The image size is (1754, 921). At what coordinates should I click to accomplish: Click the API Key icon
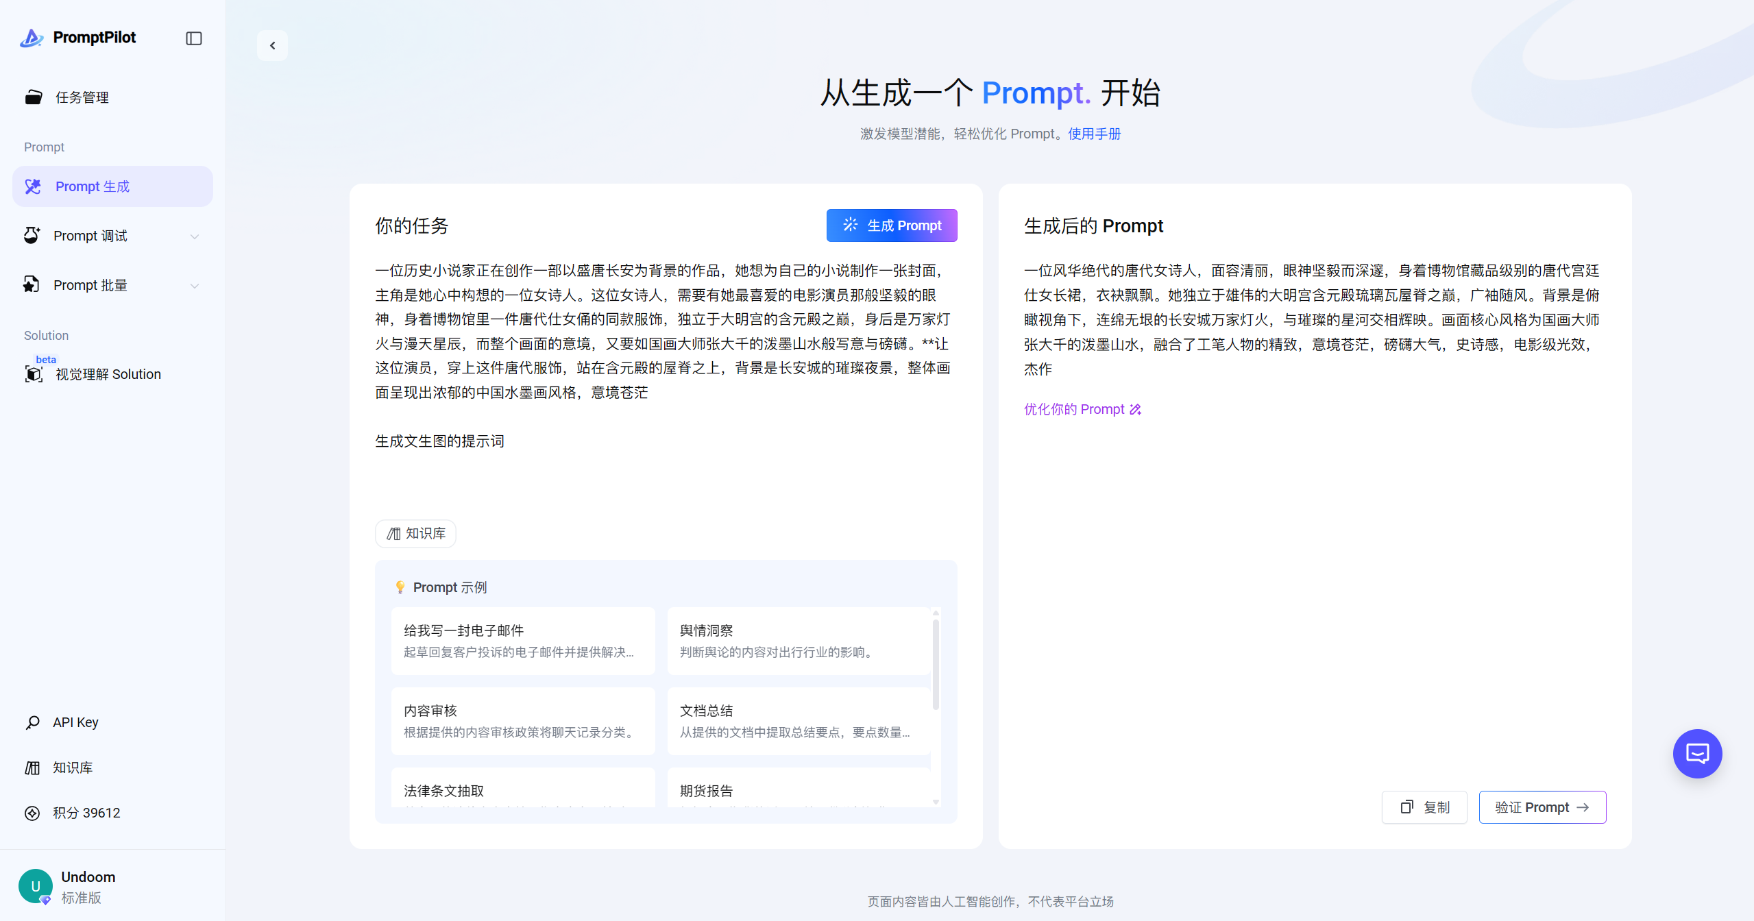pos(32,722)
